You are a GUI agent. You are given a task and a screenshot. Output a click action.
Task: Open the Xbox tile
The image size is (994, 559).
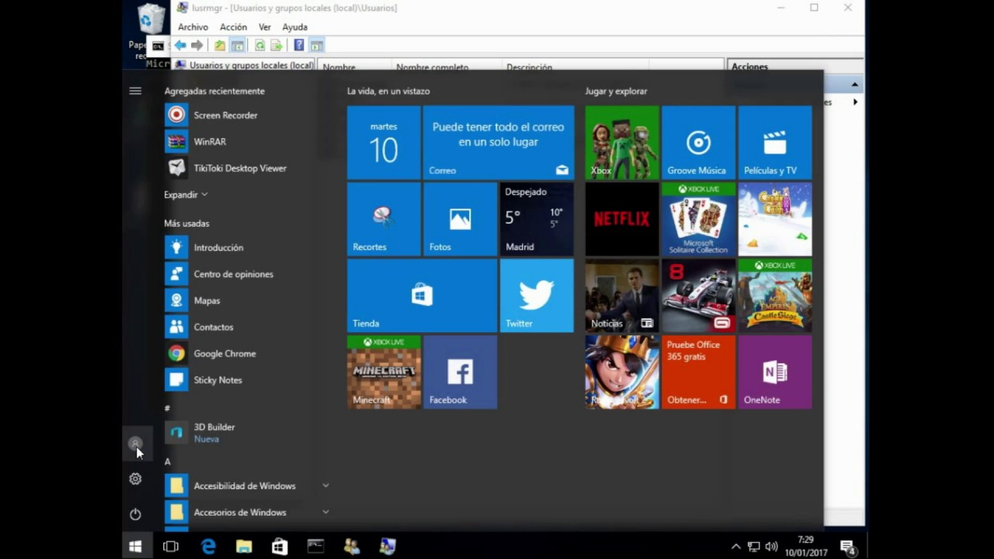coord(621,143)
